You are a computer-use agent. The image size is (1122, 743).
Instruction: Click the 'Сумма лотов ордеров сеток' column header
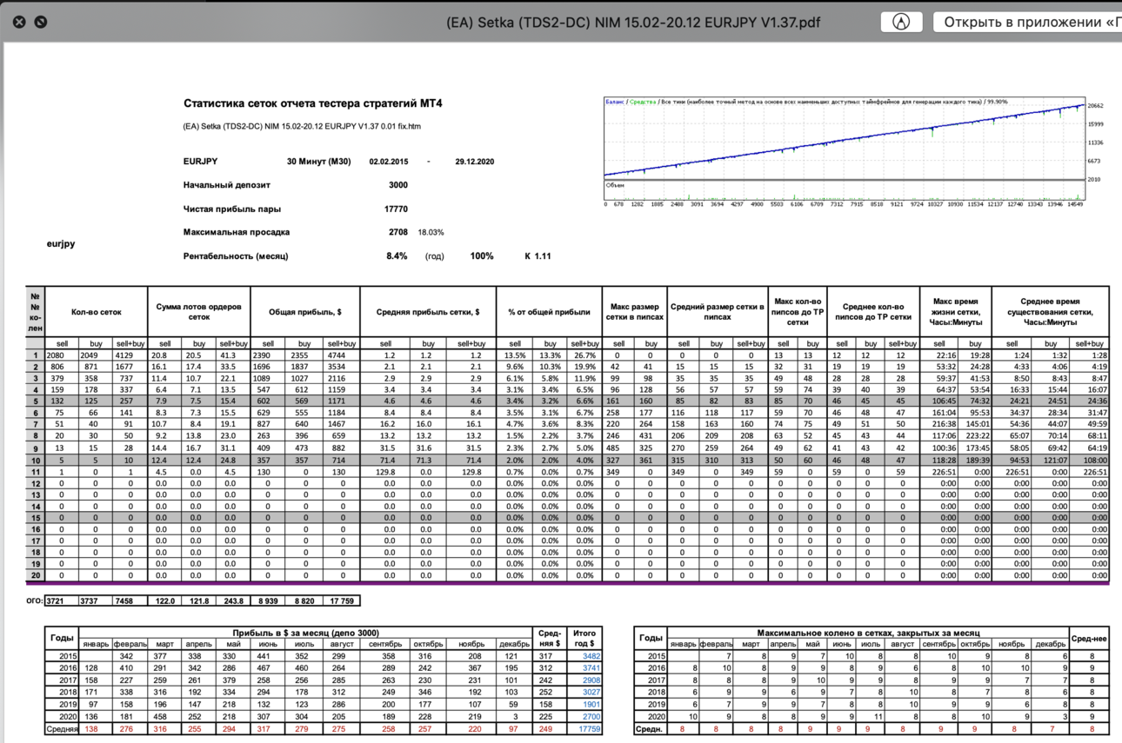click(x=199, y=312)
